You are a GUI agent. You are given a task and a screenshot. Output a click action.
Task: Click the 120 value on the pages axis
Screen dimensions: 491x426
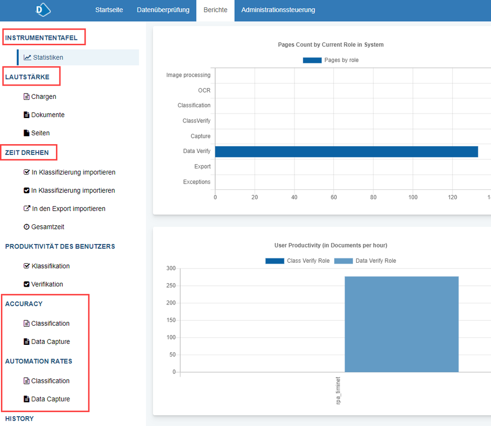(x=453, y=197)
